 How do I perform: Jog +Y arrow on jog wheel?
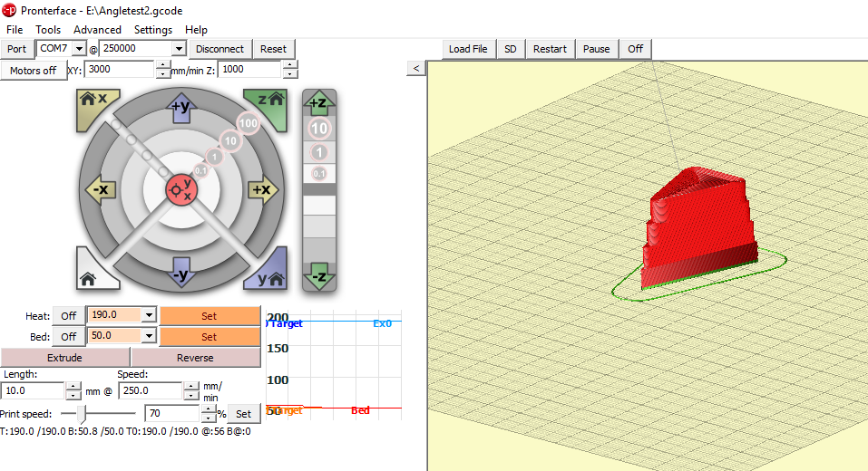pos(181,109)
